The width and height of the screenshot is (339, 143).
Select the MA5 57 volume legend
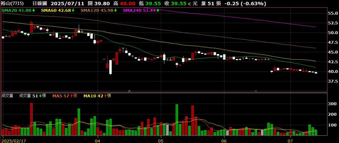[x=60, y=96]
